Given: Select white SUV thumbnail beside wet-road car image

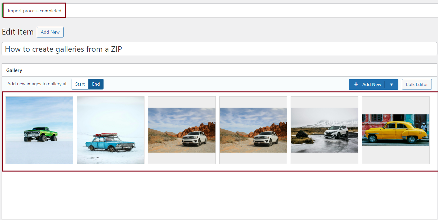Looking at the screenshot, I should (253, 130).
